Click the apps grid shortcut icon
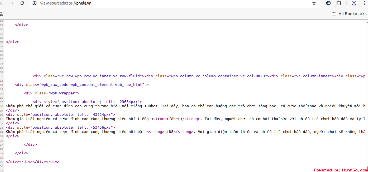 click(x=2, y=14)
